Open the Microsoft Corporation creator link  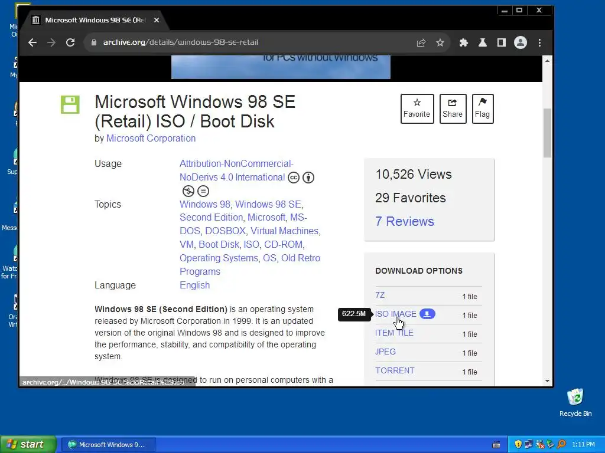click(151, 138)
